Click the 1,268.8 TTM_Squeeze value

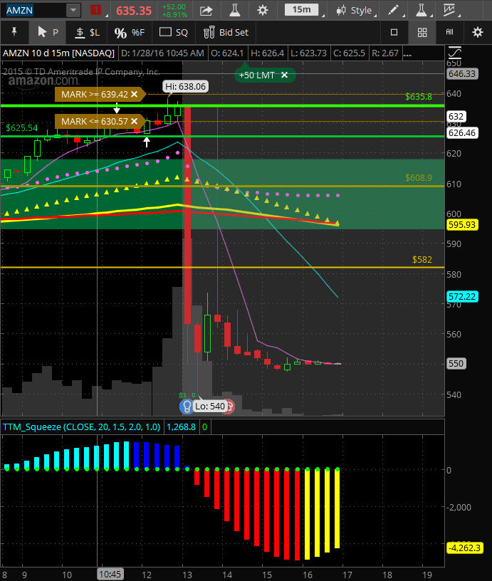pos(181,427)
